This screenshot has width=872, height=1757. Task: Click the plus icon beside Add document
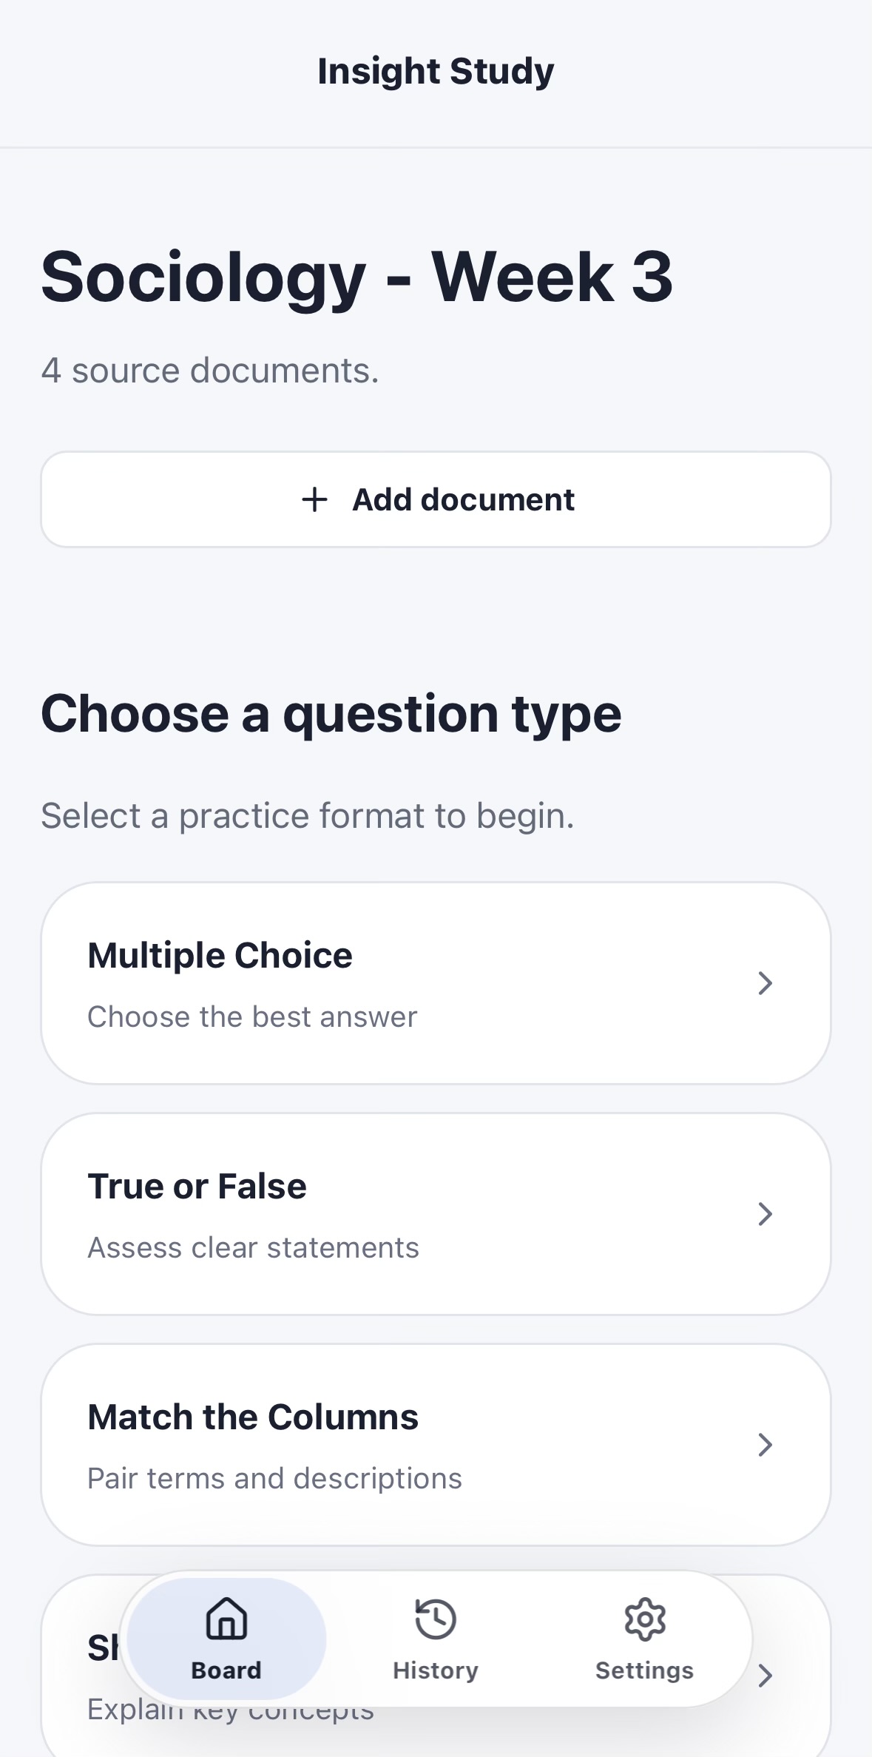[314, 499]
